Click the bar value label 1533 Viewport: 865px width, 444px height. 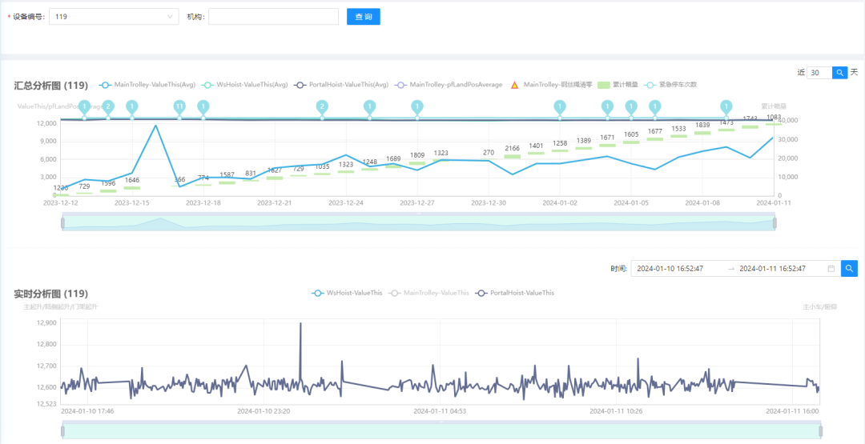(678, 129)
